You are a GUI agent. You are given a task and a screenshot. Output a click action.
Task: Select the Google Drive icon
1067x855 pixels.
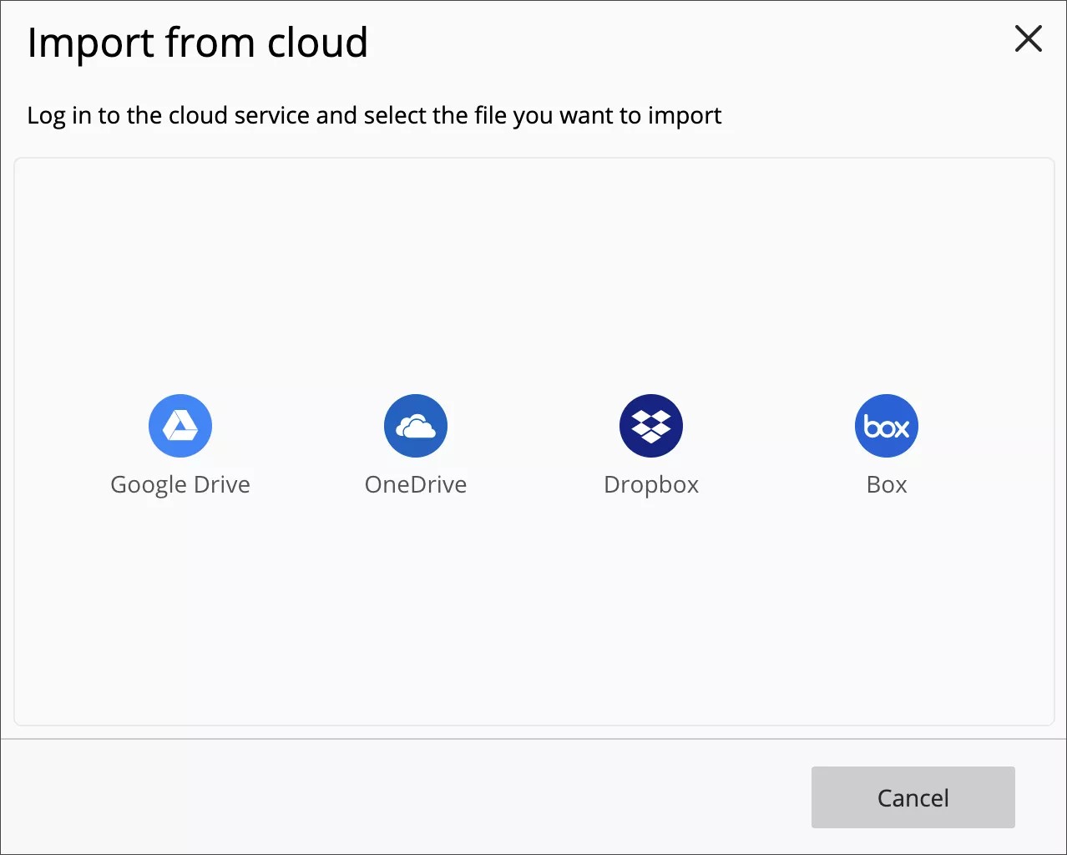coord(180,425)
